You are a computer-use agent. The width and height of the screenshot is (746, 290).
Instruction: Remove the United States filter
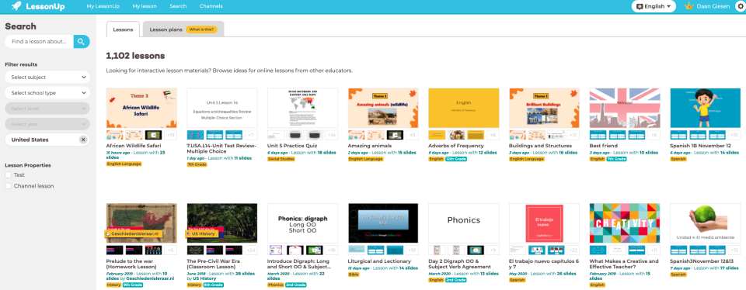click(x=83, y=140)
